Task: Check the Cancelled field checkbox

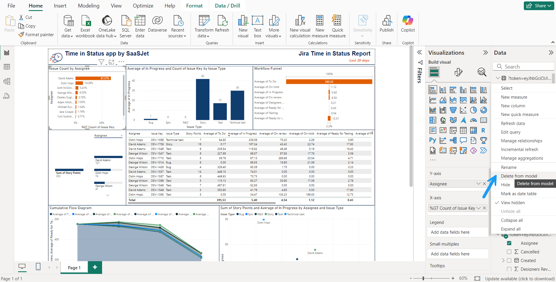Action: point(509,252)
